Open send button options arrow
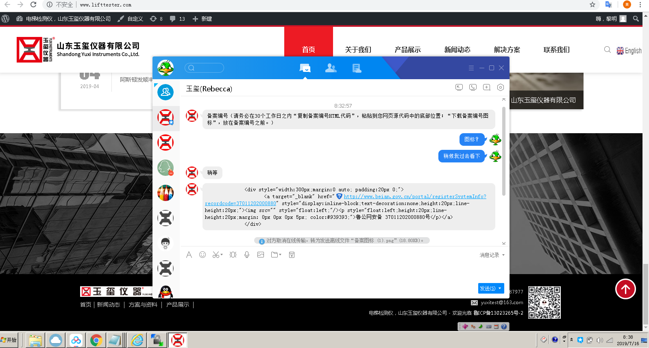This screenshot has height=348, width=649. [500, 288]
